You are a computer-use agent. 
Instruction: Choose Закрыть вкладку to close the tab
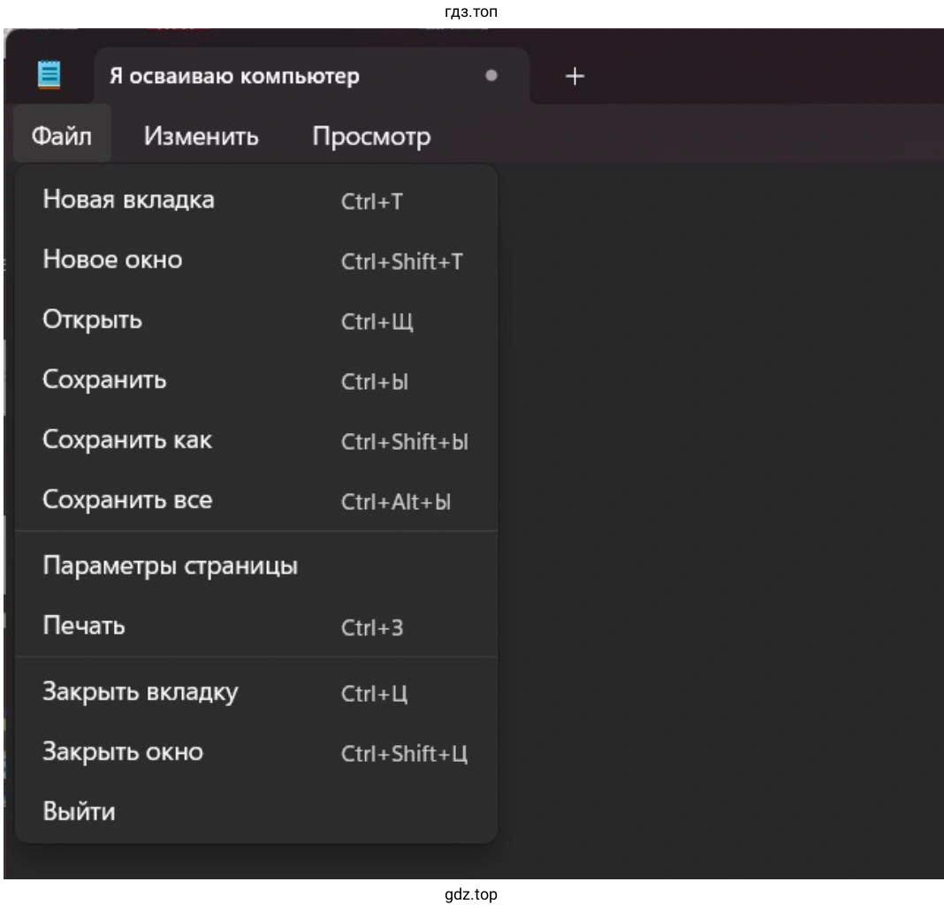(x=140, y=694)
